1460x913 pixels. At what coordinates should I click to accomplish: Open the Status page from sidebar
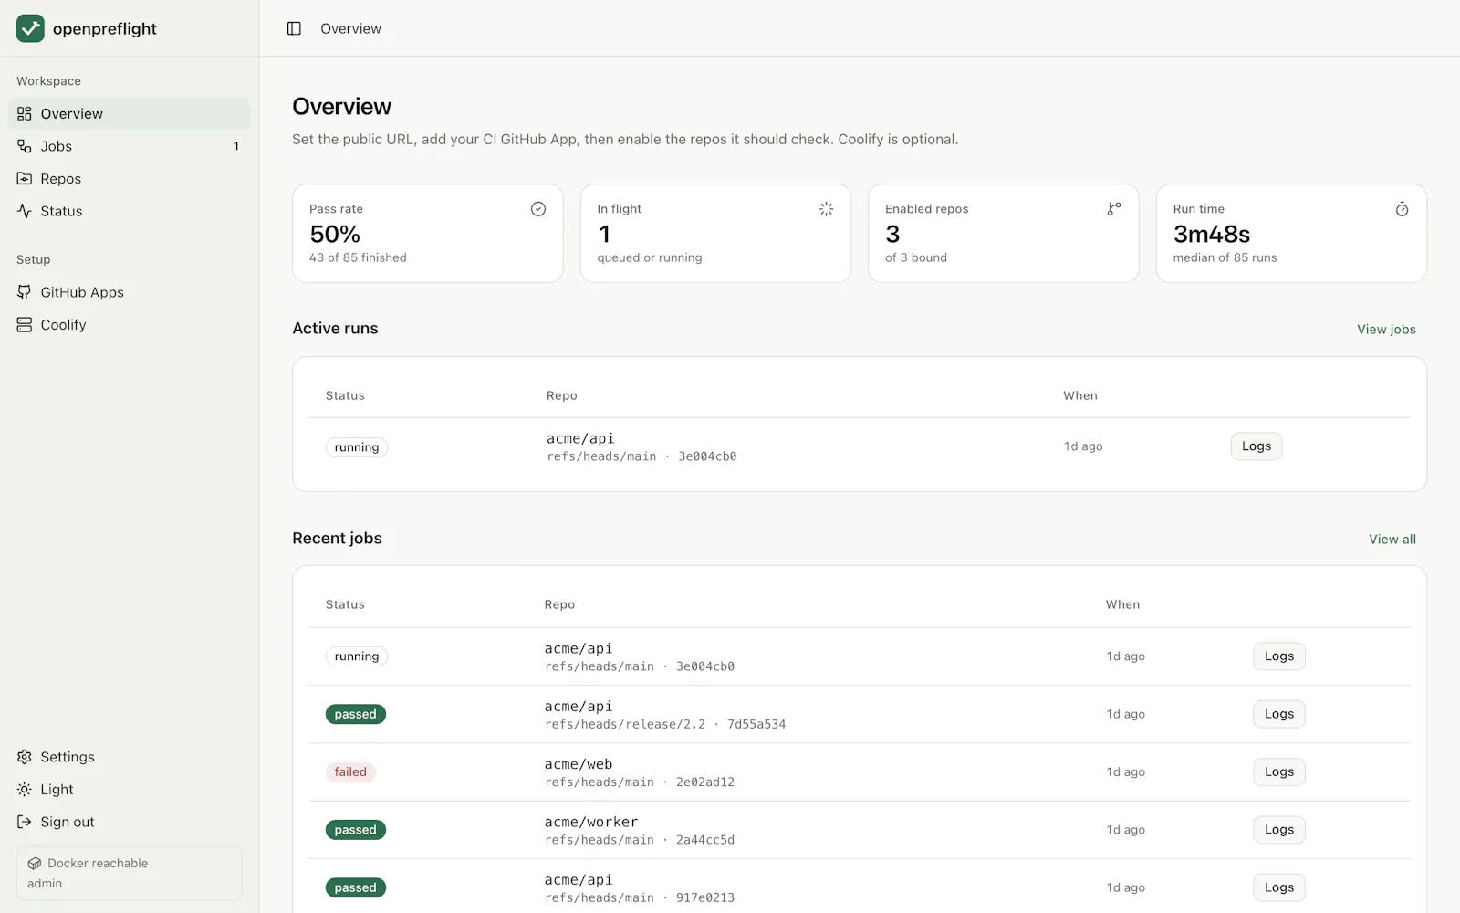click(x=129, y=211)
